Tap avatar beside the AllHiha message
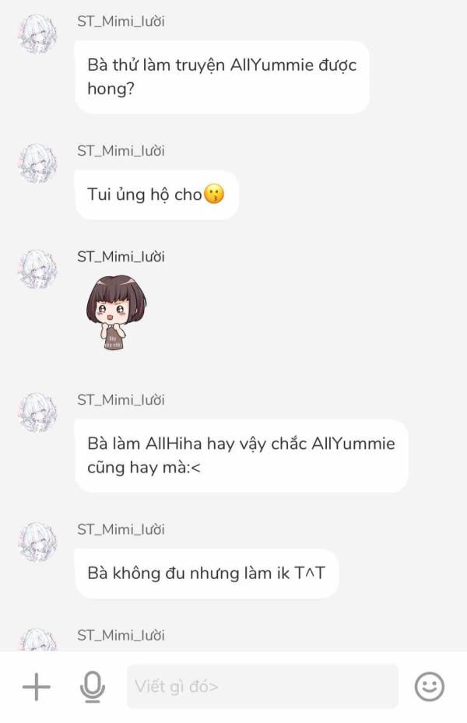The height and width of the screenshot is (723, 467). [x=37, y=412]
